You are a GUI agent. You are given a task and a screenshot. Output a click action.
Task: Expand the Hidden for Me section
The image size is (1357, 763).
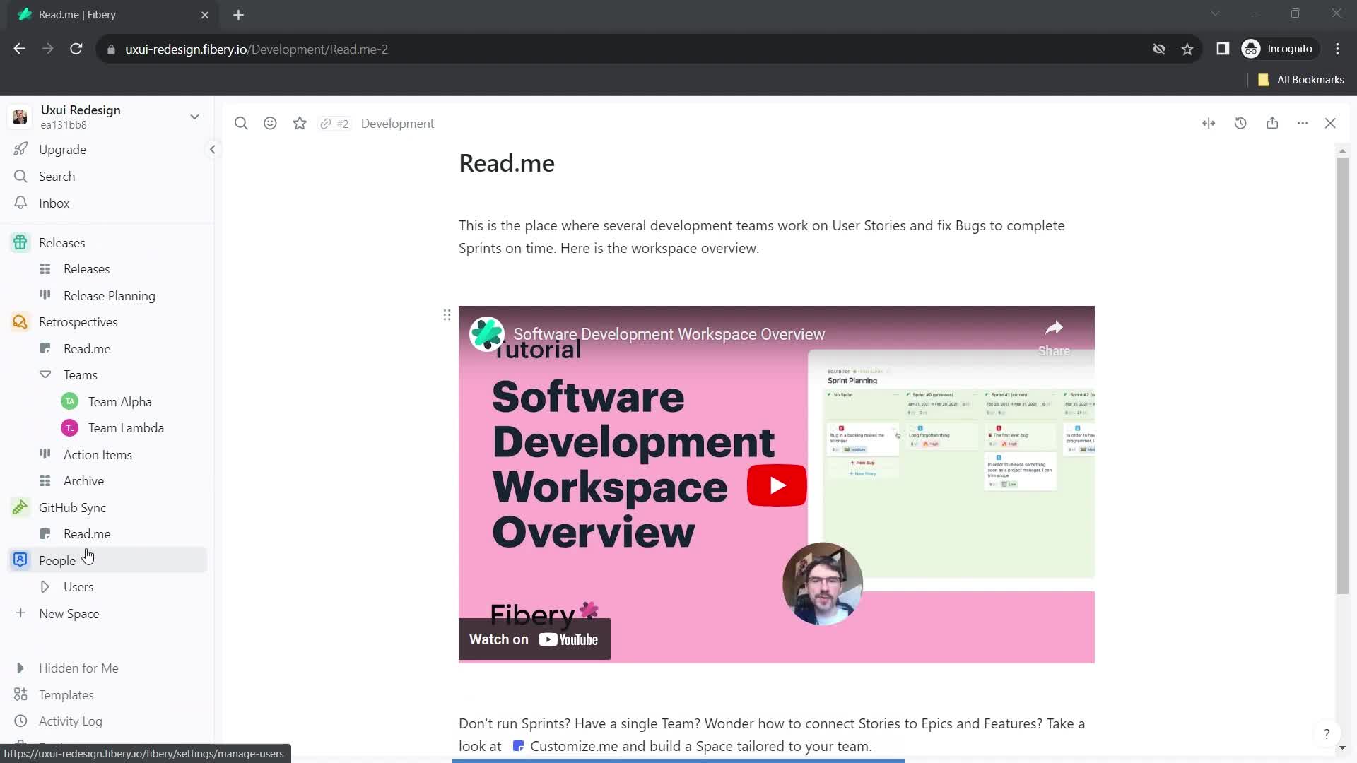(20, 668)
